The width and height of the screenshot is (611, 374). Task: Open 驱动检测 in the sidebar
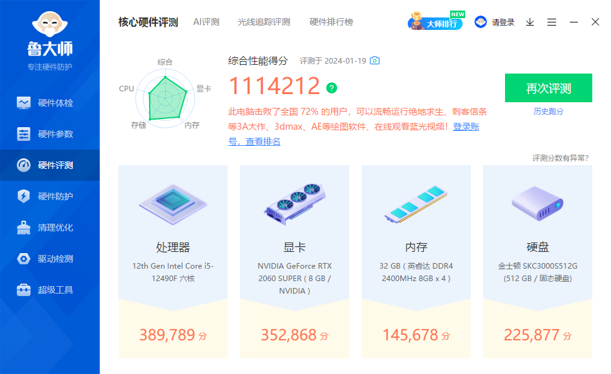(50, 259)
